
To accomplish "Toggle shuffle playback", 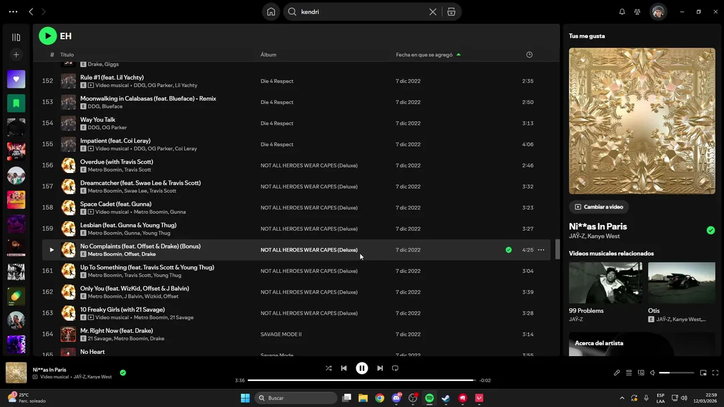I will tap(329, 368).
